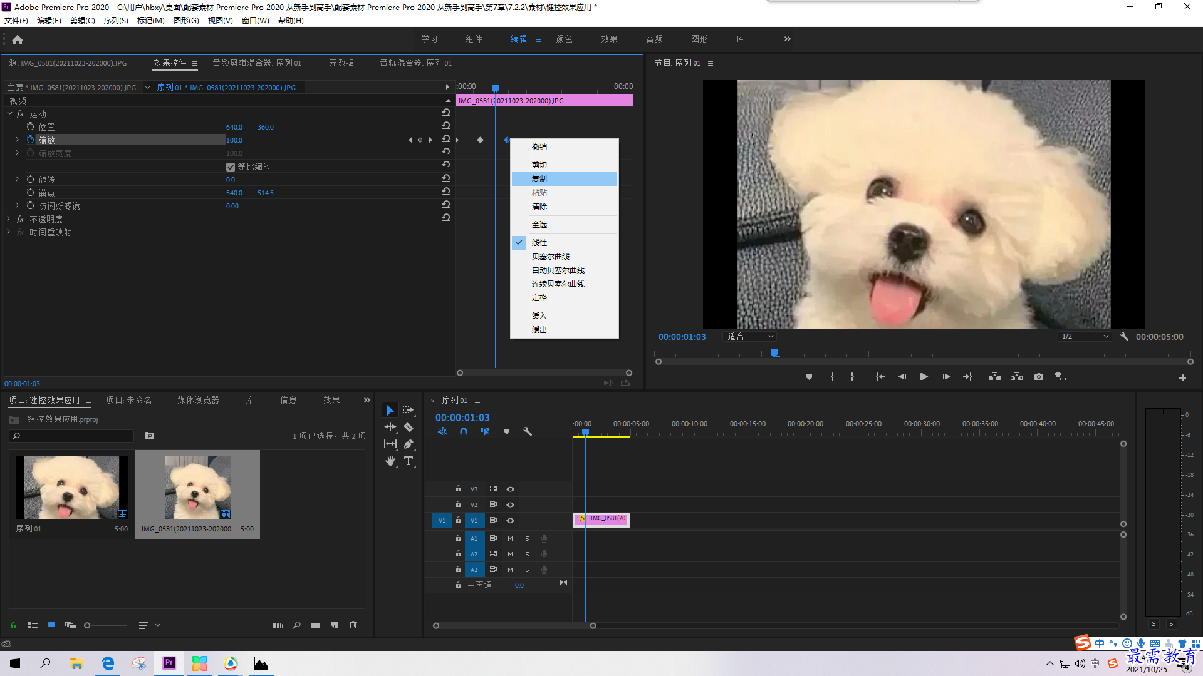Select the Hand tool
Screen dimensions: 1203x676
tap(390, 461)
